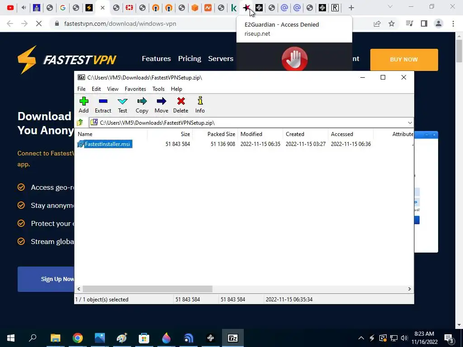Open Chrome three-dot menu
This screenshot has width=463, height=347.
tap(453, 23)
